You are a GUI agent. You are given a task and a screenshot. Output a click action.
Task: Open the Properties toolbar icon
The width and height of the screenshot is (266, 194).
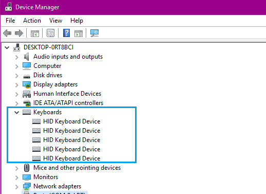pyautogui.click(x=51, y=33)
